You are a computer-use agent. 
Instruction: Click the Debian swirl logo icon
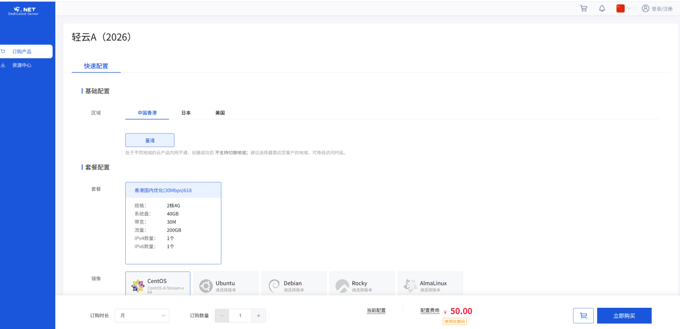(x=274, y=286)
